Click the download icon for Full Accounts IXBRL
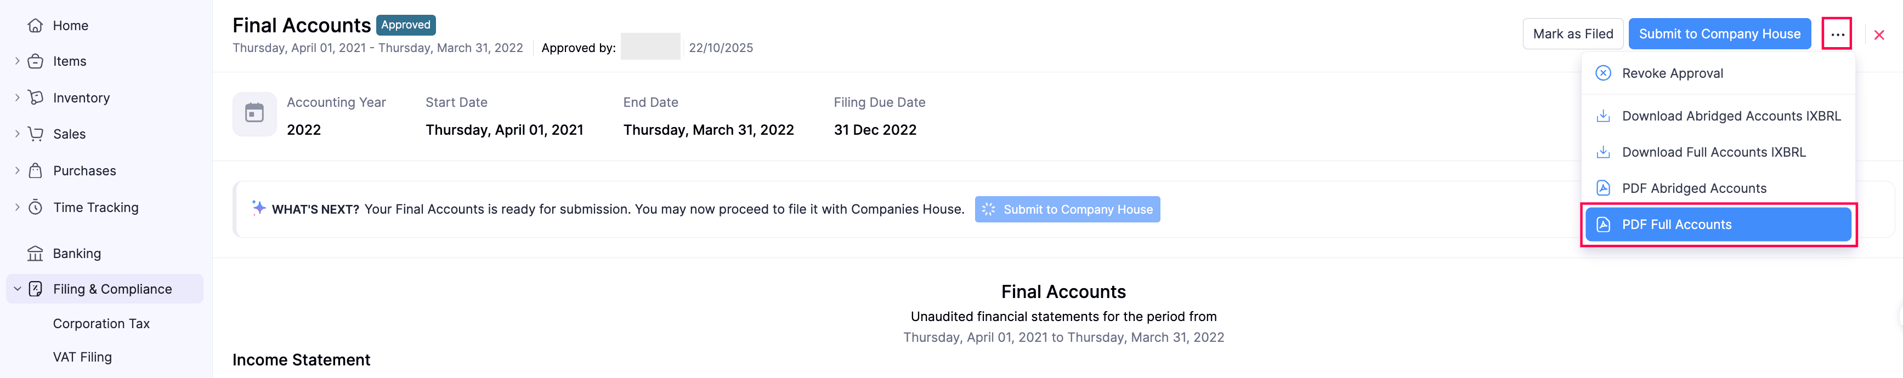 (1603, 152)
